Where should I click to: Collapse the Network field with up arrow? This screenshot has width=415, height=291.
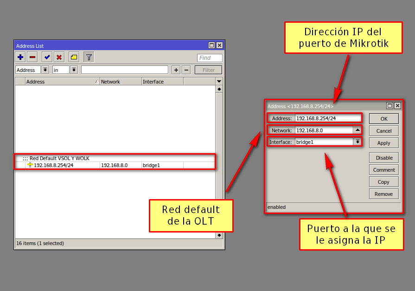358,130
